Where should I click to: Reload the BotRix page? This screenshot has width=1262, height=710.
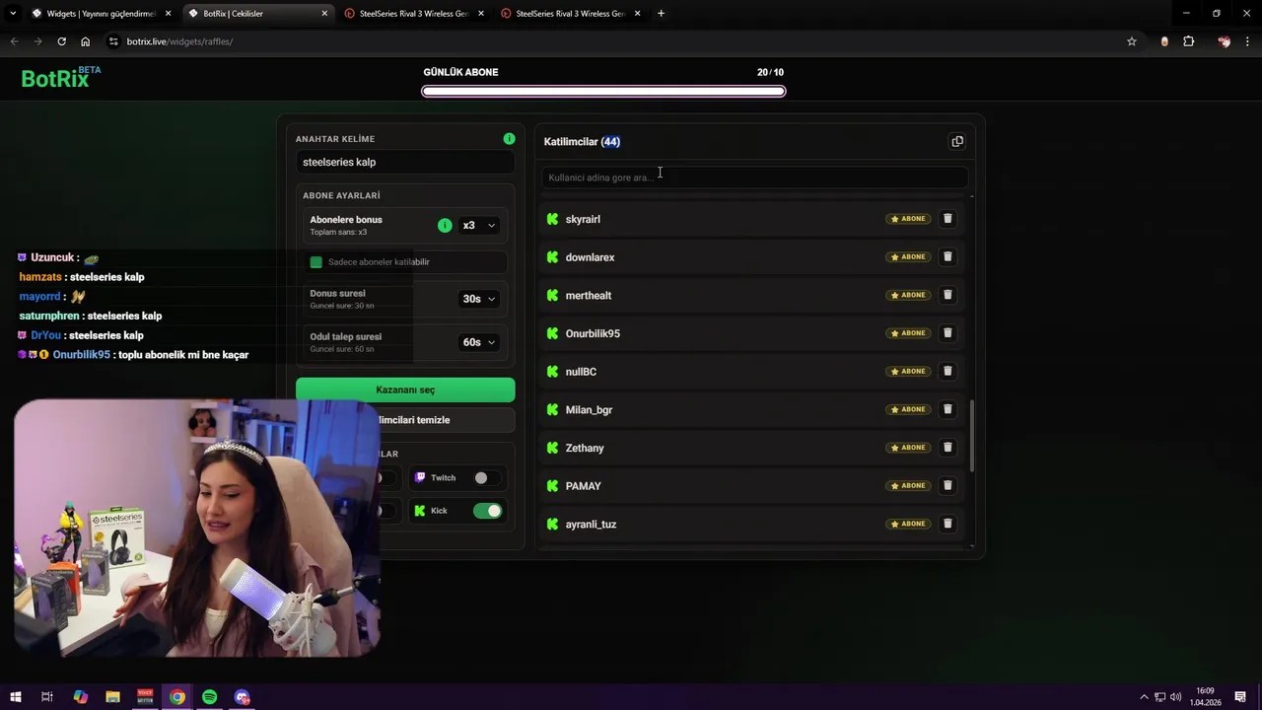coord(61,41)
